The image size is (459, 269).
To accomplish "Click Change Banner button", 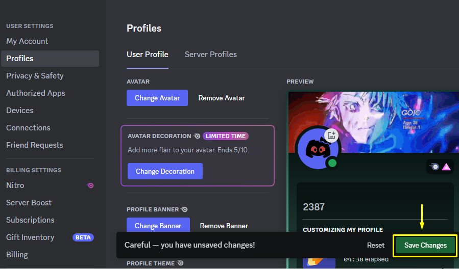I will [158, 225].
